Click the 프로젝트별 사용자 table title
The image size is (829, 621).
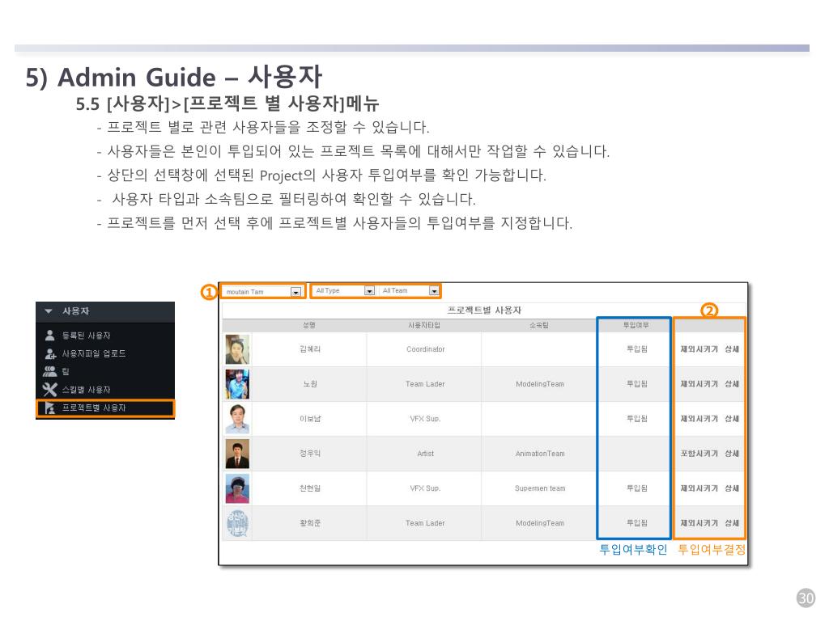pos(484,310)
